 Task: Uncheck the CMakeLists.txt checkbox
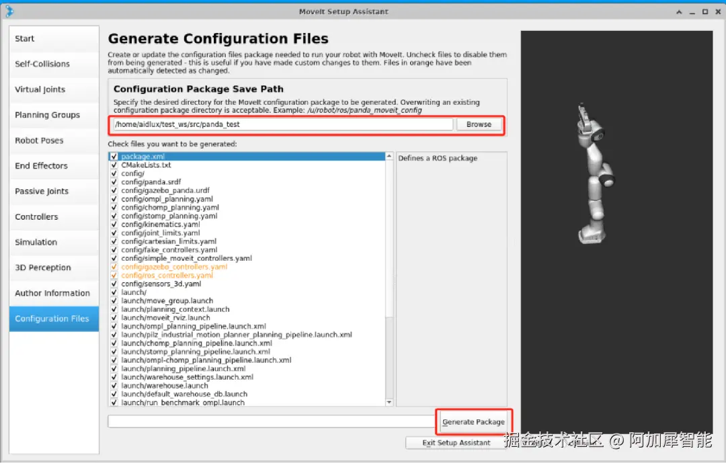click(114, 165)
